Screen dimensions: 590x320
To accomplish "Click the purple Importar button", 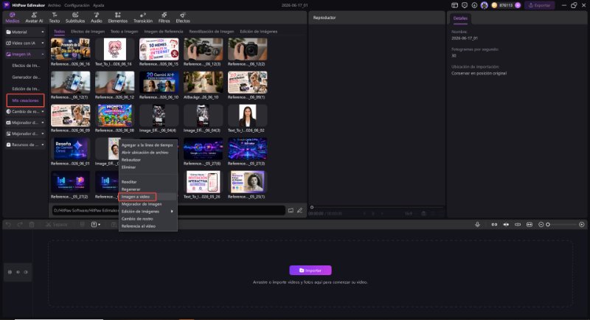I will pos(310,271).
